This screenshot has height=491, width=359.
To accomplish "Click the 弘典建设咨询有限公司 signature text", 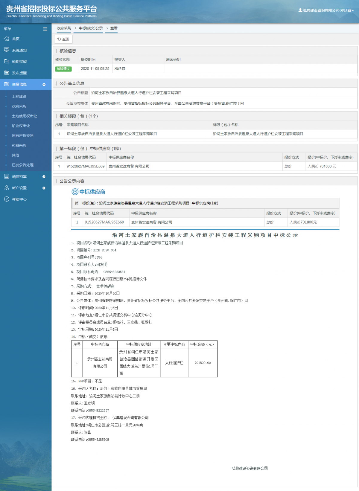I will 250,468.
